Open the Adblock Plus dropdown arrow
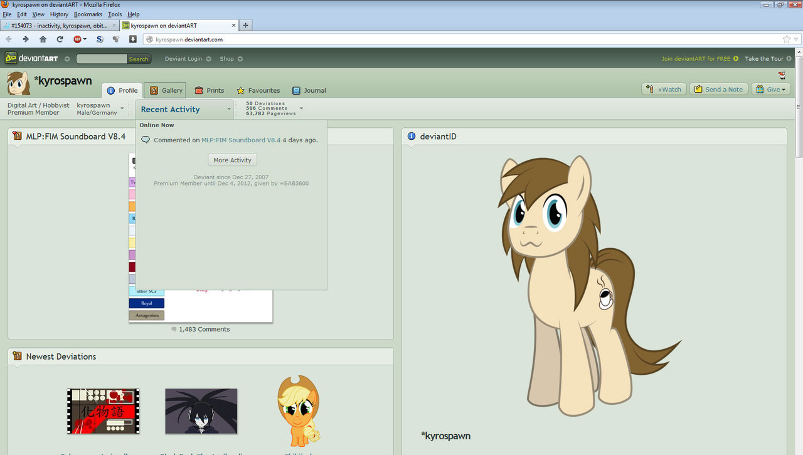The image size is (803, 455). tap(85, 39)
